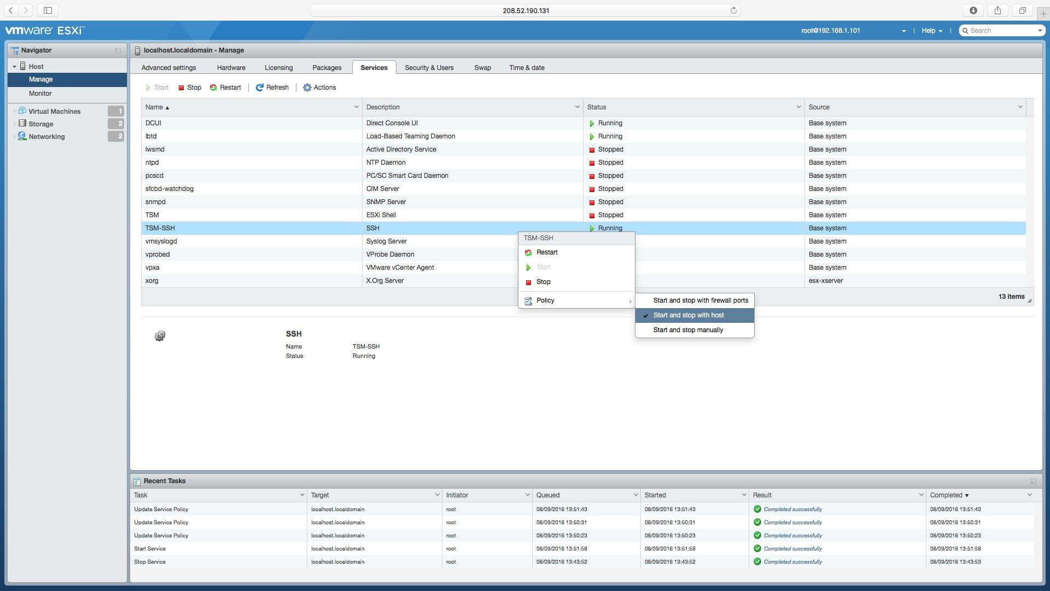Collapse the Navigator panel
The height and width of the screenshot is (591, 1050).
117,50
